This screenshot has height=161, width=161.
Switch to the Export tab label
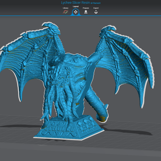click(96, 8)
